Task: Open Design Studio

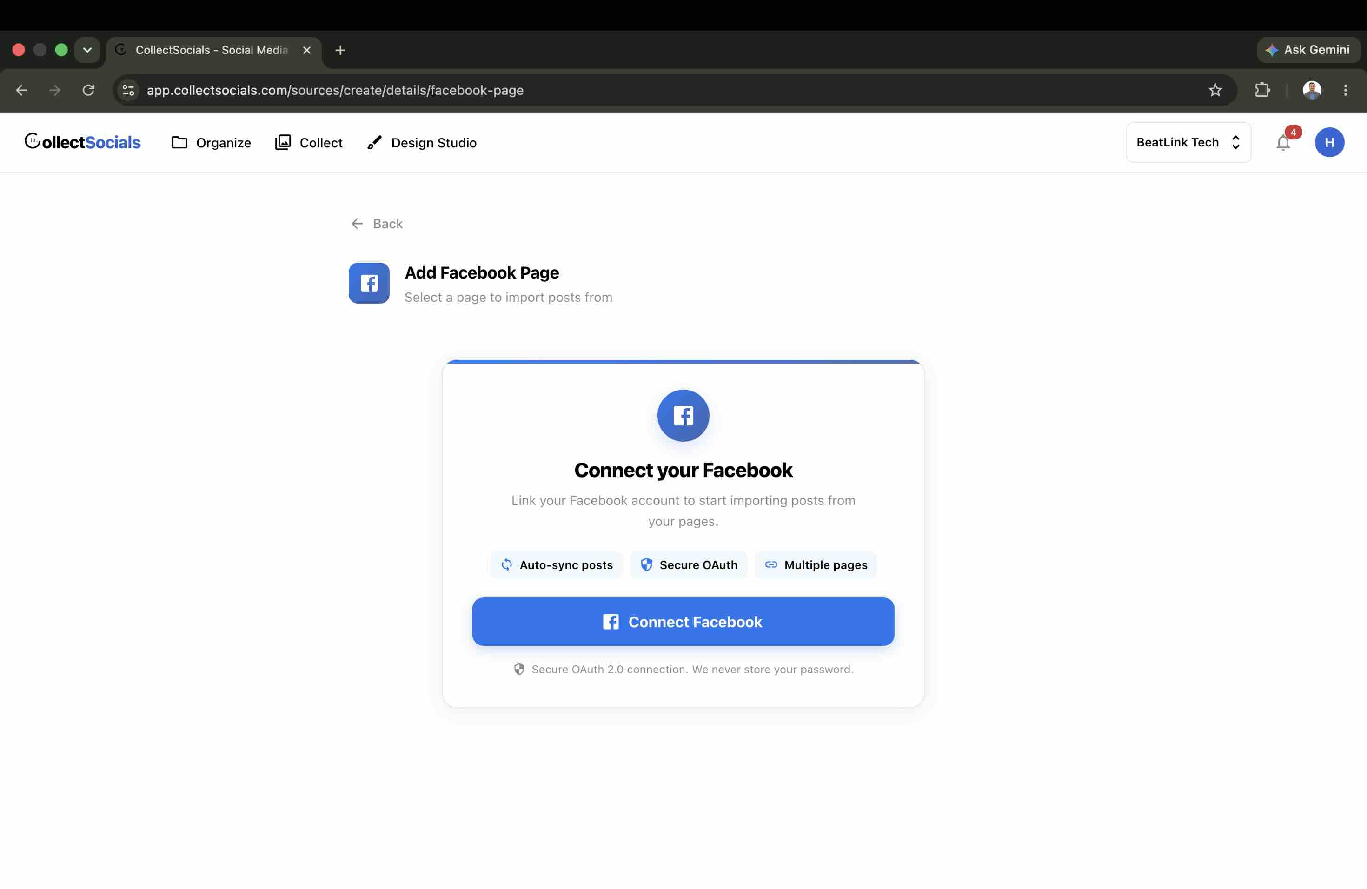Action: pyautogui.click(x=422, y=142)
